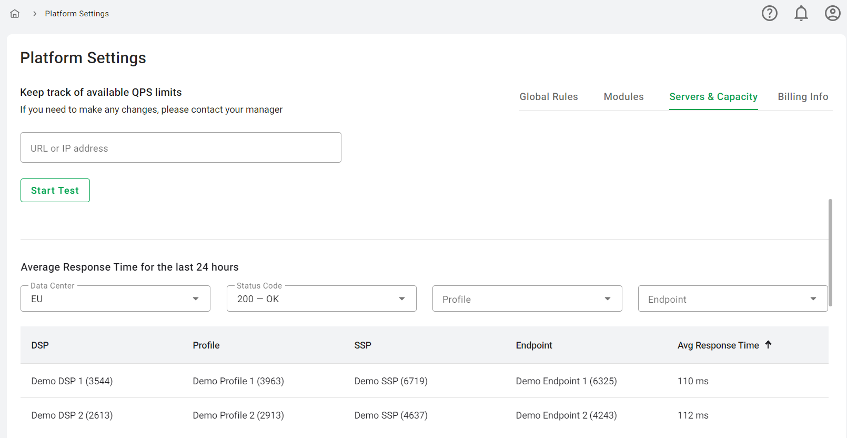Image resolution: width=847 pixels, height=438 pixels.
Task: Open the user account profile icon
Action: 832,13
